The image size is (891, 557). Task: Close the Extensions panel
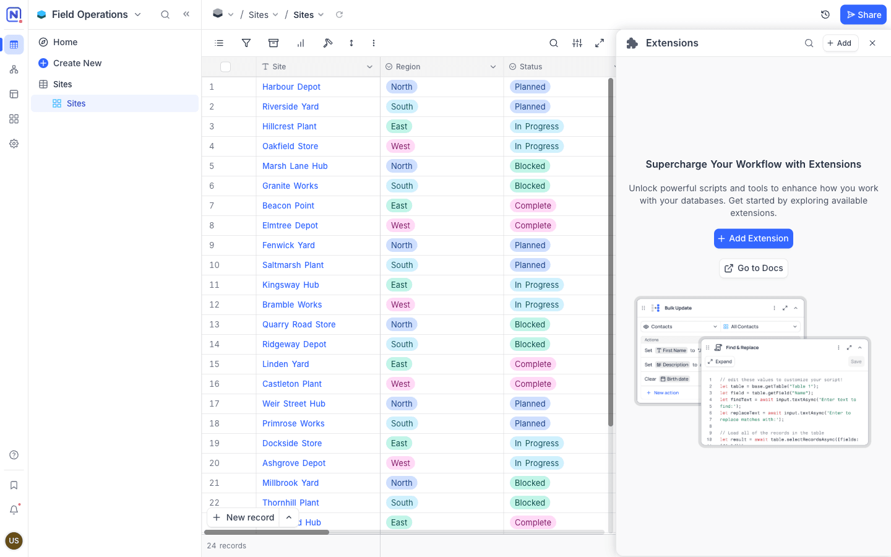(872, 43)
